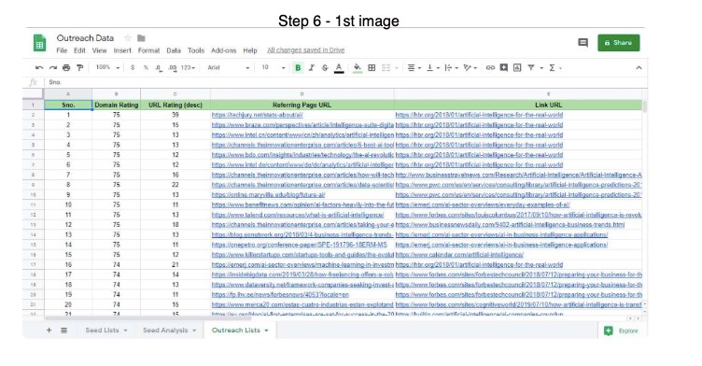Image resolution: width=702 pixels, height=366 pixels.
Task: Open the Format menu
Action: [148, 50]
